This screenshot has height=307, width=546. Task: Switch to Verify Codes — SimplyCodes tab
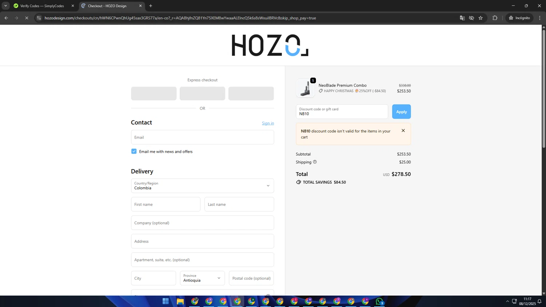tap(42, 6)
